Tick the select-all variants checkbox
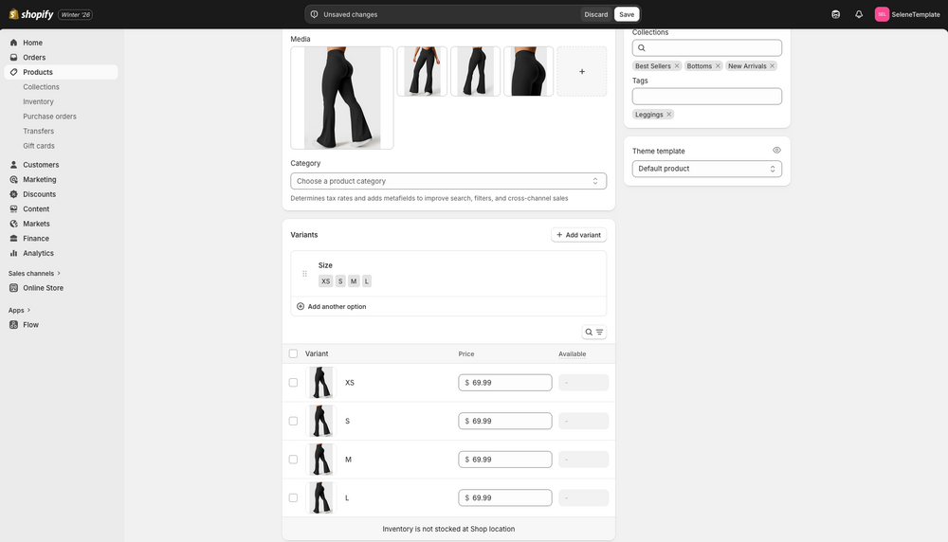 [x=293, y=354]
